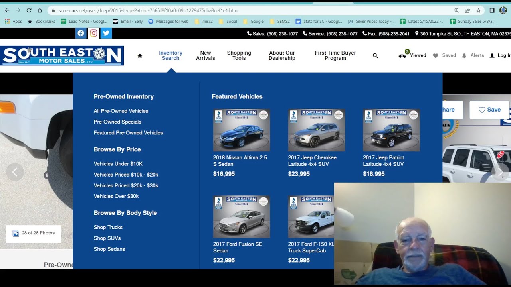Click the browser forward arrow
This screenshot has width=511, height=287.
coord(18,10)
